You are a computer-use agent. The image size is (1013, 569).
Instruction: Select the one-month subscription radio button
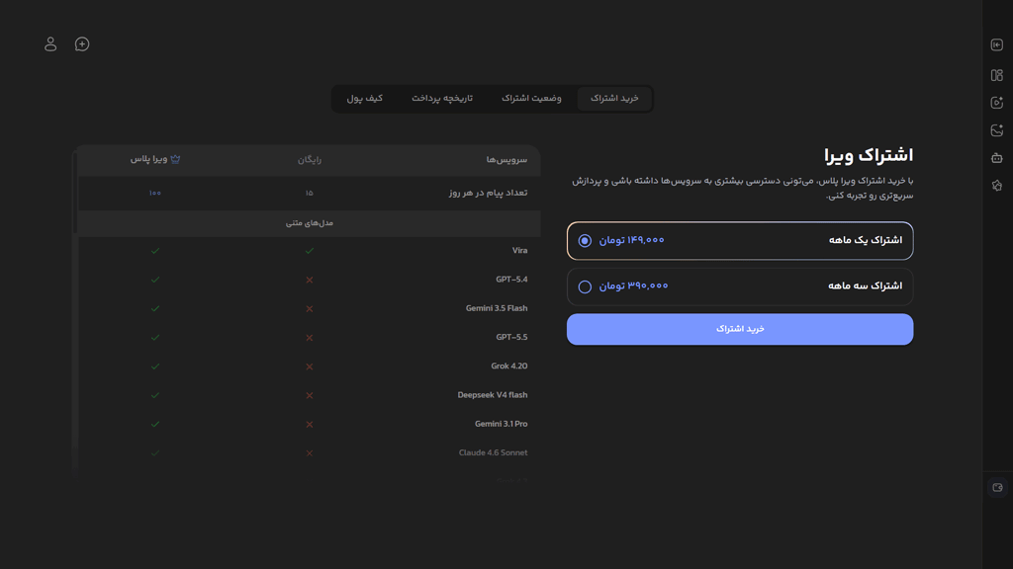click(x=585, y=241)
